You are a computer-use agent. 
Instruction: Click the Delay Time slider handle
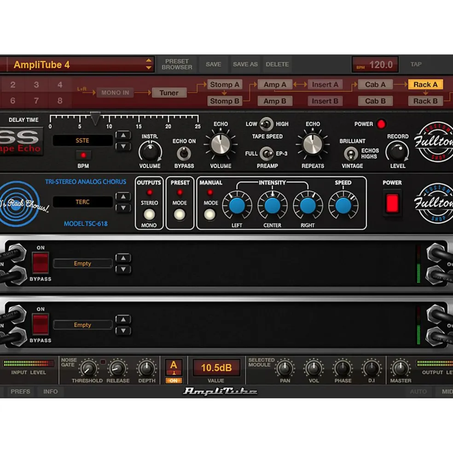click(95, 118)
